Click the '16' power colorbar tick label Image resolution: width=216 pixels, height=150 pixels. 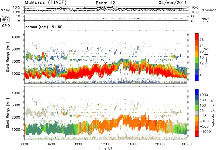201,57
